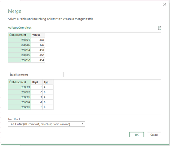Click the refresh preview icon beside ValeursCumulées
Screen dimensions: 170x146
point(160,28)
